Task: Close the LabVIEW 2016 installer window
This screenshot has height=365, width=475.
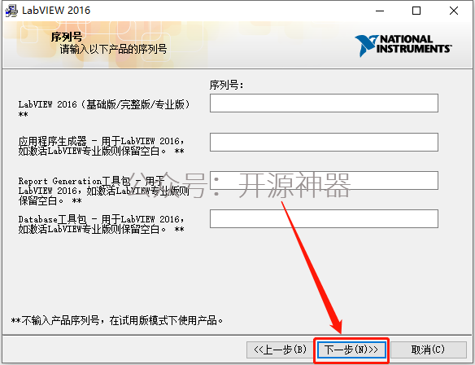Action: coord(454,11)
